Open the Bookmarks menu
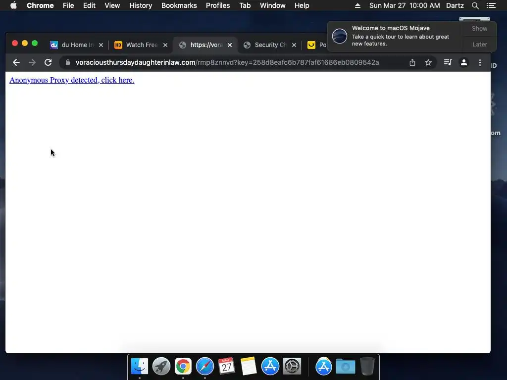The width and height of the screenshot is (507, 380). 179,5
